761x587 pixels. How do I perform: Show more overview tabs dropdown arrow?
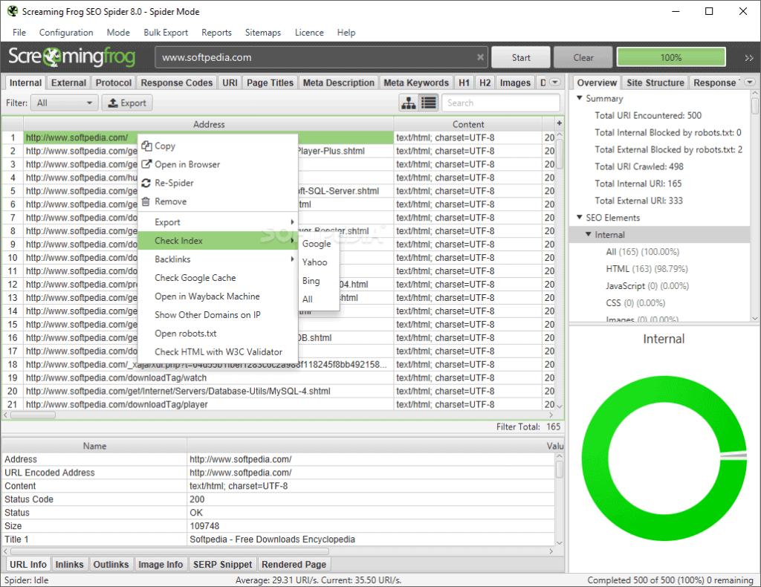(751, 82)
